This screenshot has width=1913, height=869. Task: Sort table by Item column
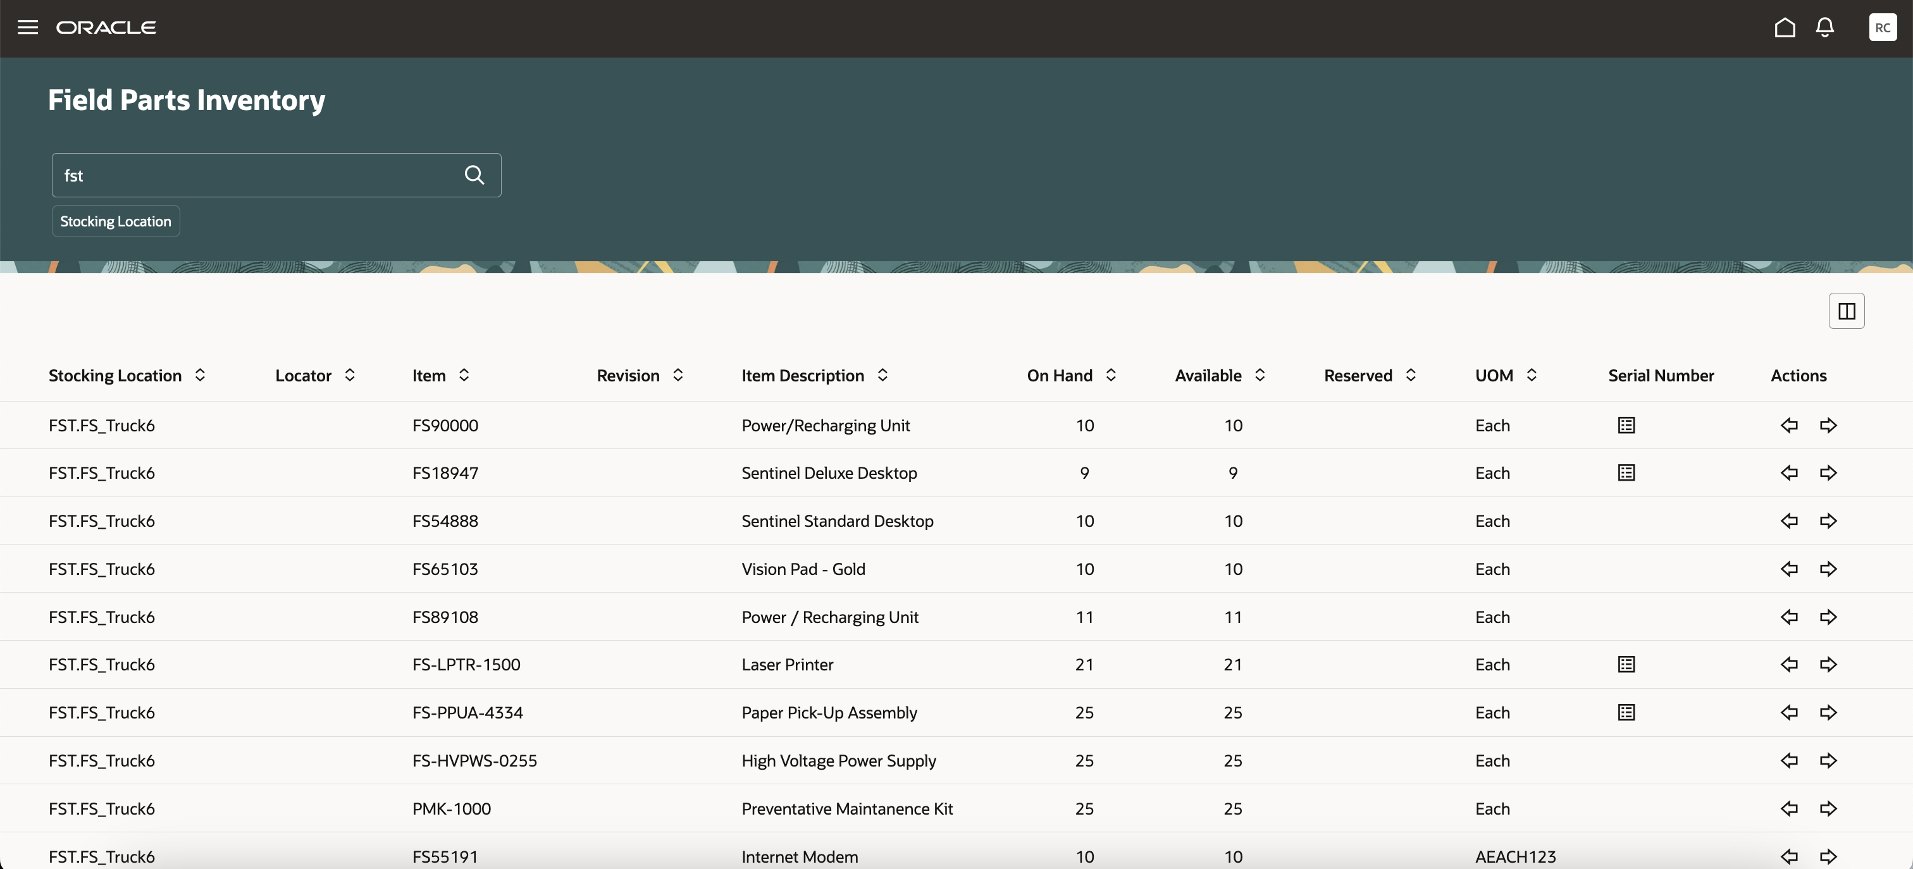pos(464,375)
